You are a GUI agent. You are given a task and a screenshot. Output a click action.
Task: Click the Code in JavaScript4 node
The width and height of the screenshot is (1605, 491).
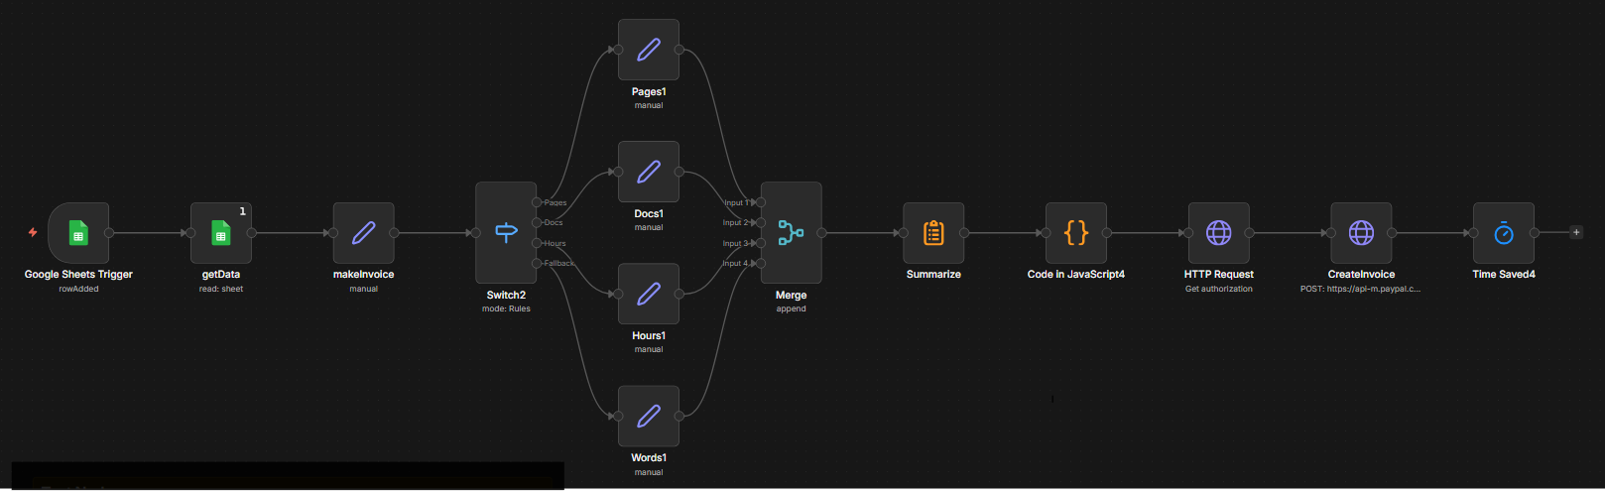tap(1076, 233)
